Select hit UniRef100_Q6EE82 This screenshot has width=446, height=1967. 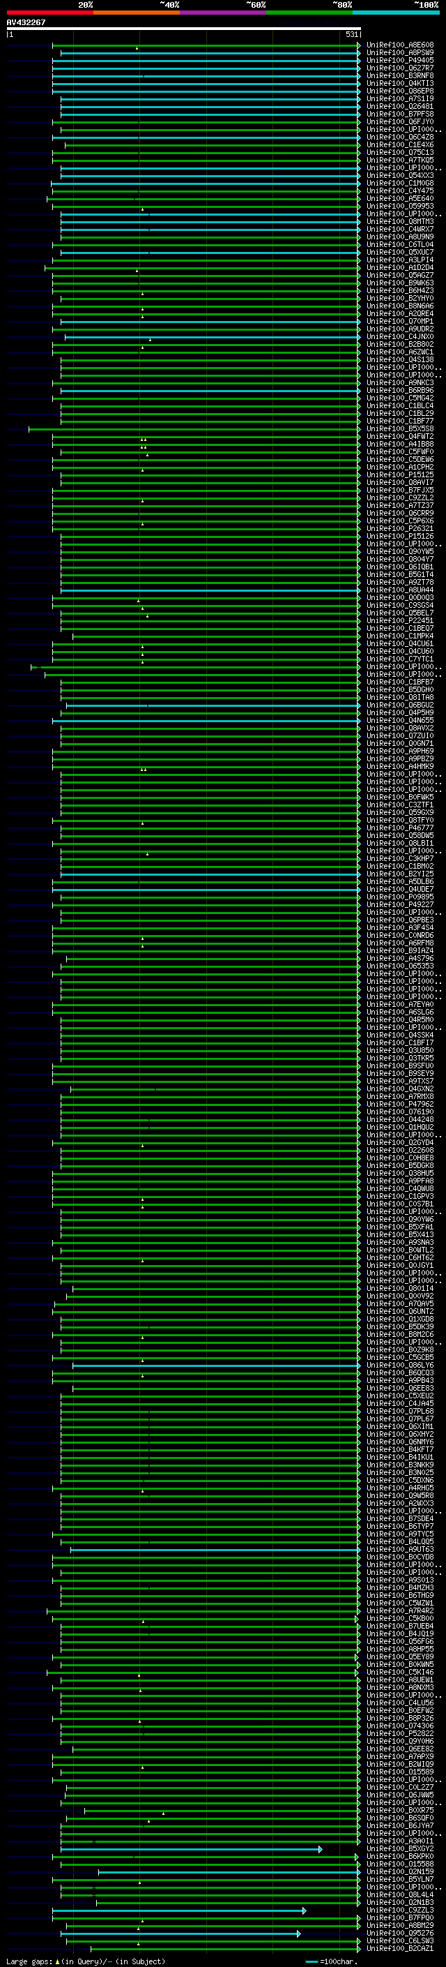[399, 1749]
